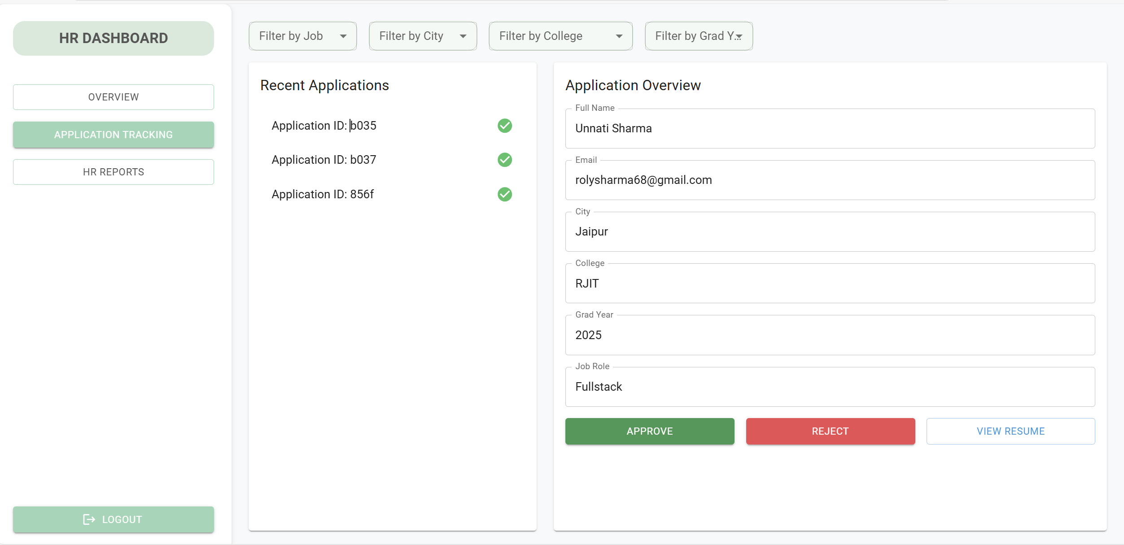Select Application ID b037 entry
This screenshot has width=1124, height=545.
point(324,160)
